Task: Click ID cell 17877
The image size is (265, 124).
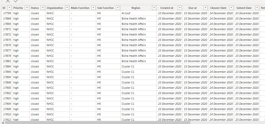Action: click(7, 50)
